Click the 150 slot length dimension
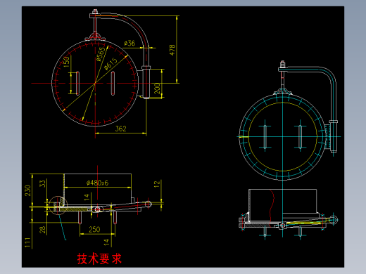 67,62
